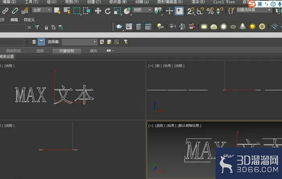Toggle the Spinner Snap button
This screenshot has width=282, height=179.
point(220,11)
